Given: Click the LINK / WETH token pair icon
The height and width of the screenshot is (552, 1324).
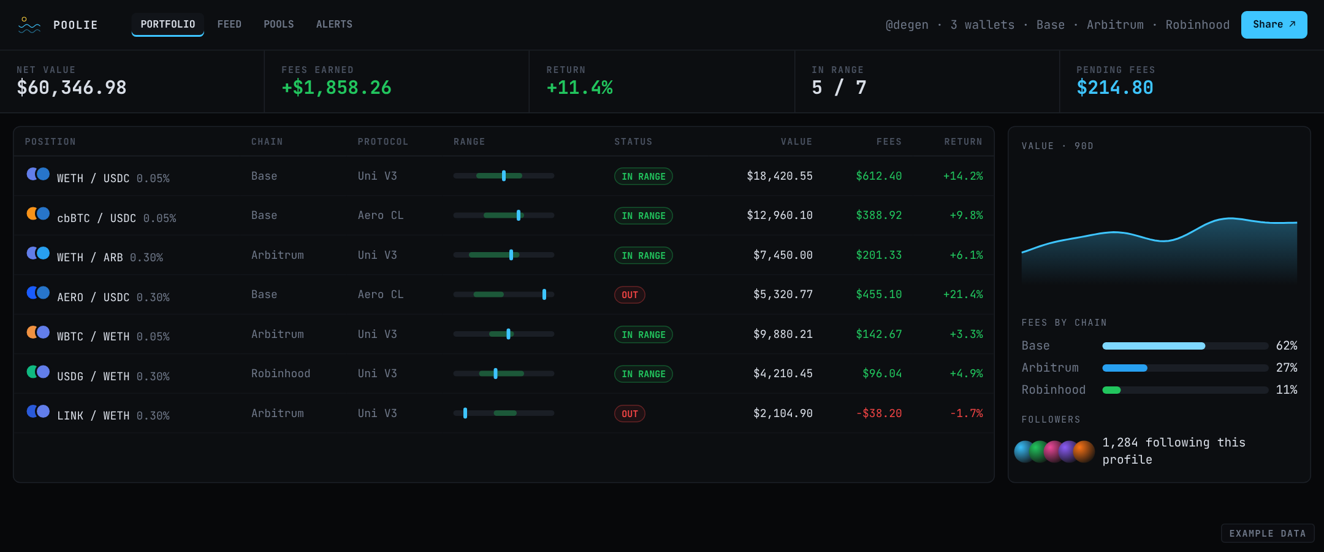Looking at the screenshot, I should (x=38, y=412).
